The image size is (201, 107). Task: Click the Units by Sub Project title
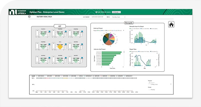(99, 49)
